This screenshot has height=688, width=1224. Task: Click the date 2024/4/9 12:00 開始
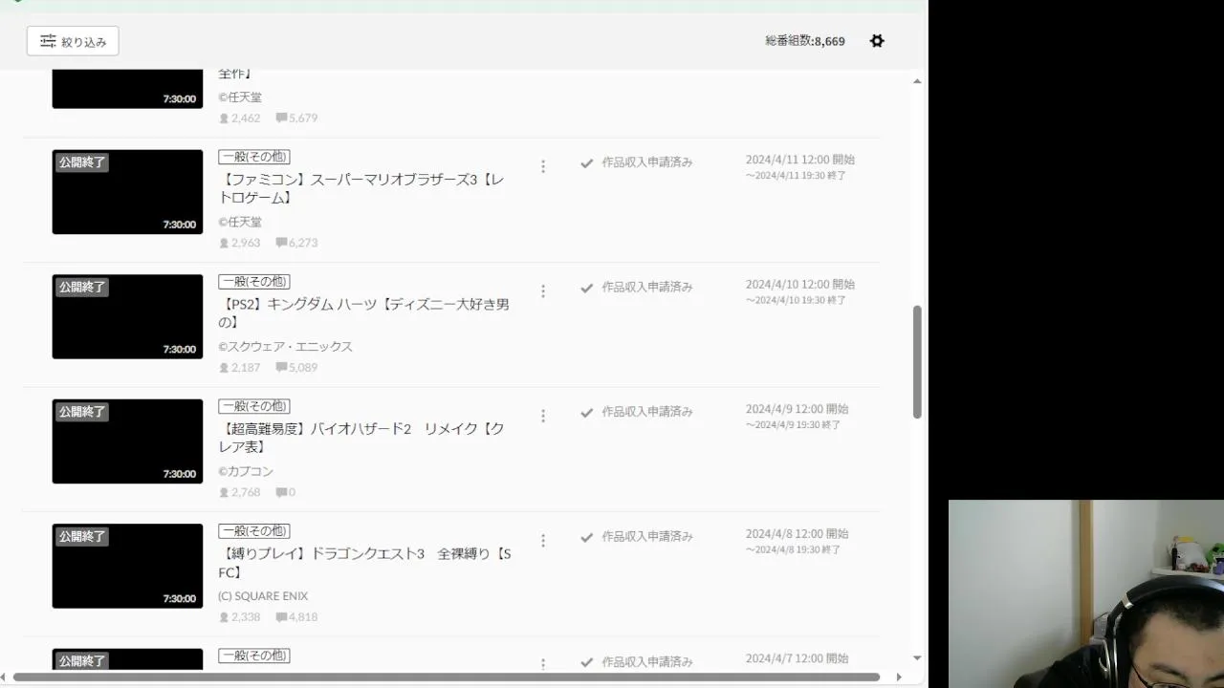click(x=797, y=409)
